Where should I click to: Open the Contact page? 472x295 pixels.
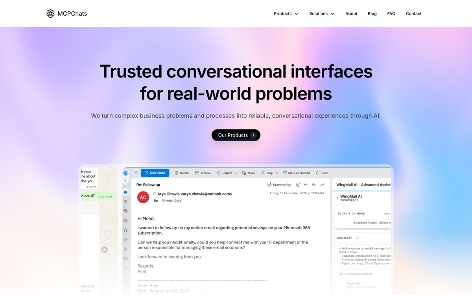(x=413, y=14)
